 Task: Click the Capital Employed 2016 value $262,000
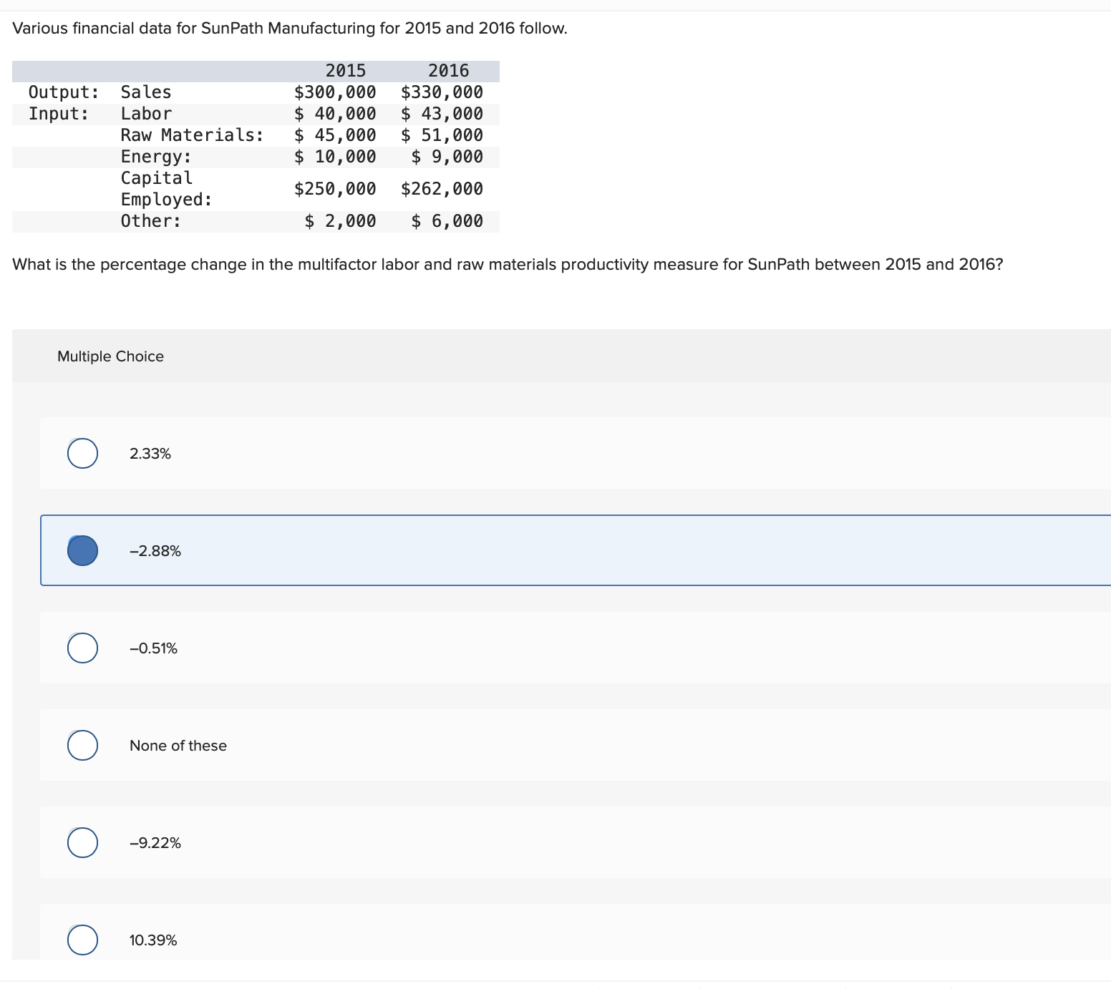coord(442,189)
